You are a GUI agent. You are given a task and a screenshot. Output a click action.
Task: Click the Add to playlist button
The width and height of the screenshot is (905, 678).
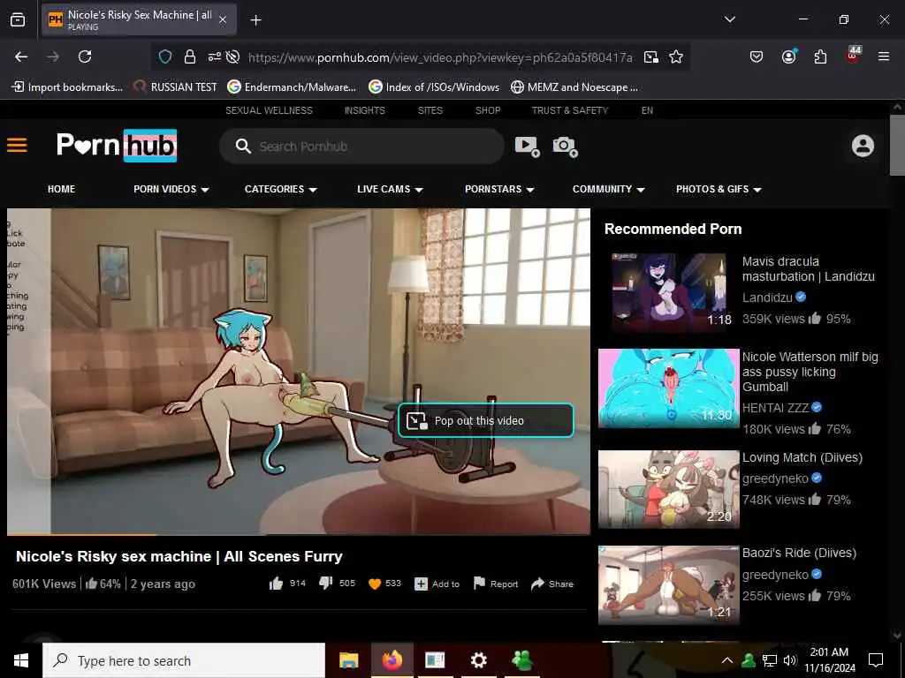click(437, 584)
